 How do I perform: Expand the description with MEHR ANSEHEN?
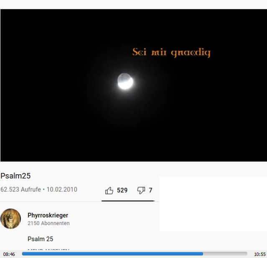pos(48,250)
